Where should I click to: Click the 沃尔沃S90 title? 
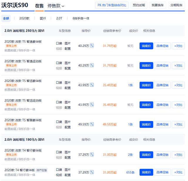(x=15, y=5)
